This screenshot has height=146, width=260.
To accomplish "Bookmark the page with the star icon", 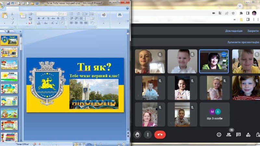I will click(233, 13).
